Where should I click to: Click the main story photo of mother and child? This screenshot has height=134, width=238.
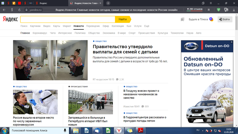(50, 60)
